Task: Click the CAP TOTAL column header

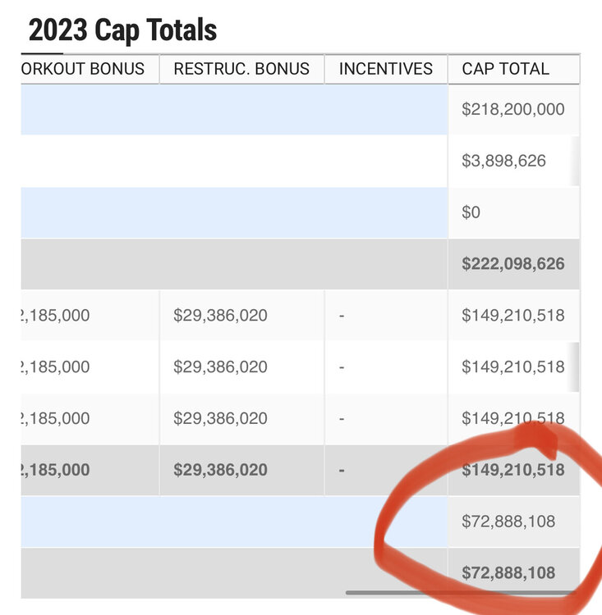Action: tap(513, 69)
